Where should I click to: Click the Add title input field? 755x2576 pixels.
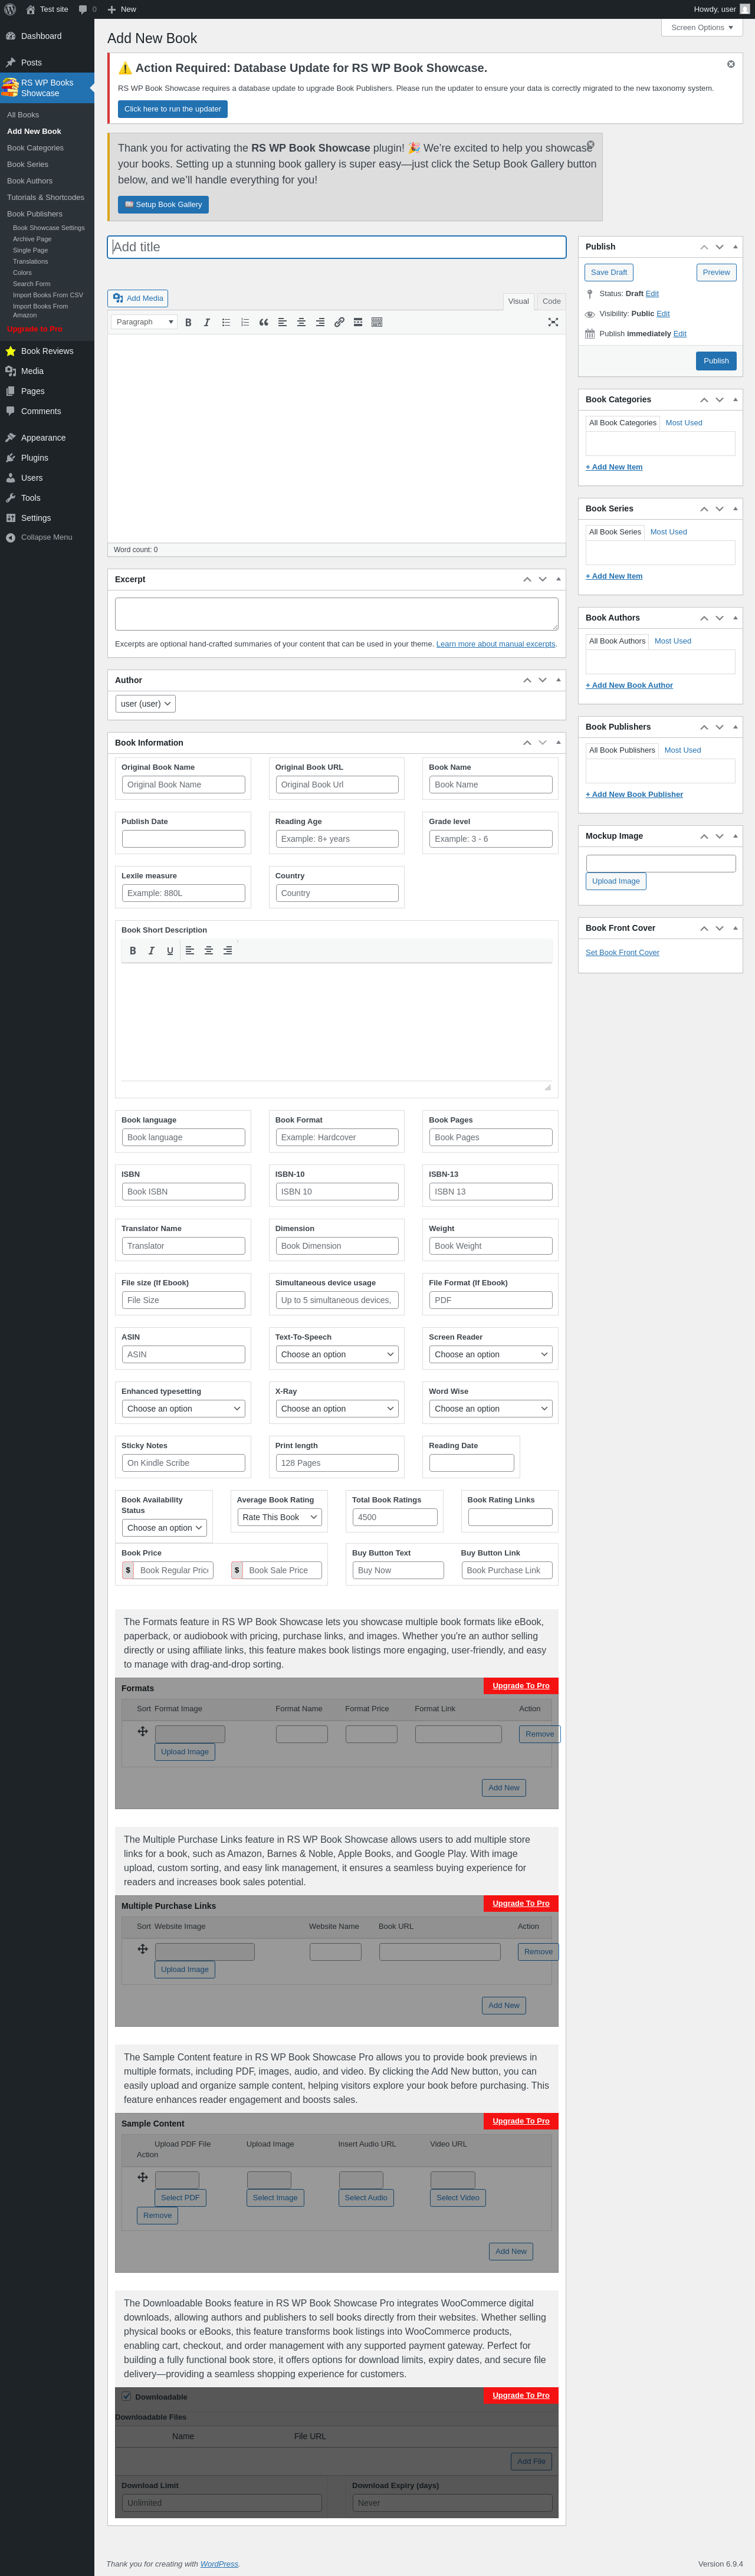(x=337, y=247)
